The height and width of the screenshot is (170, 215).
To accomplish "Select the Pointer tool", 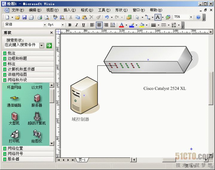I will pos(137,17).
